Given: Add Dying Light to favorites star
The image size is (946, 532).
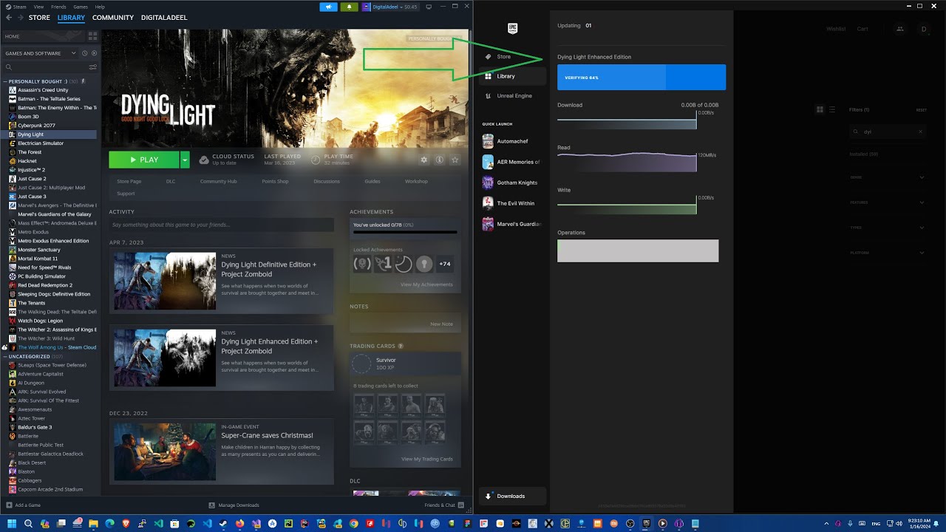Looking at the screenshot, I should point(455,160).
